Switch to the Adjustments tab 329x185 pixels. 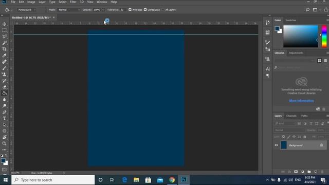tap(296, 53)
